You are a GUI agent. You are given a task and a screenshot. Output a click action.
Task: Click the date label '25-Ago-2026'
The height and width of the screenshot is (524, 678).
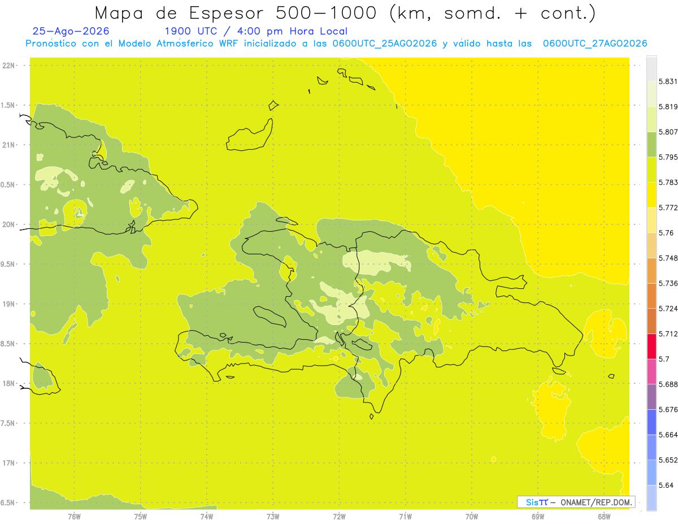(x=71, y=32)
